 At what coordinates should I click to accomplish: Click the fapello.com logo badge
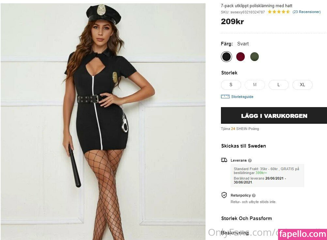click(303, 234)
